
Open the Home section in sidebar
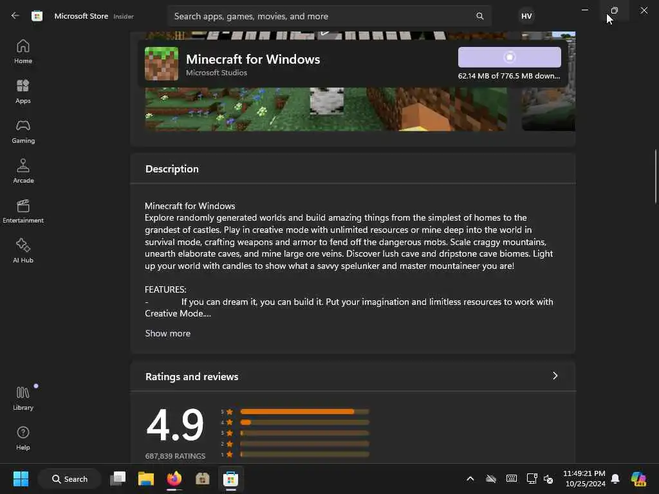[23, 51]
